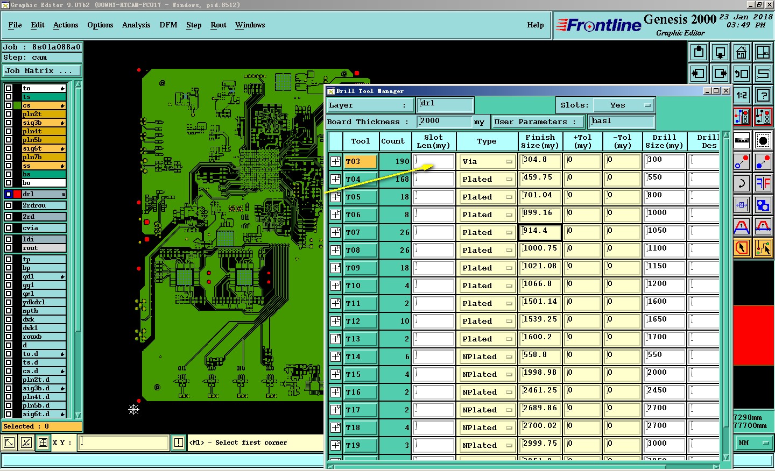Click the pan left arrow icon

(x=699, y=74)
